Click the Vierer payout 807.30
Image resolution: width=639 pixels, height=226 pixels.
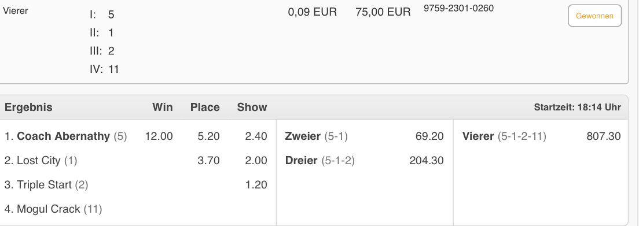[x=604, y=136]
